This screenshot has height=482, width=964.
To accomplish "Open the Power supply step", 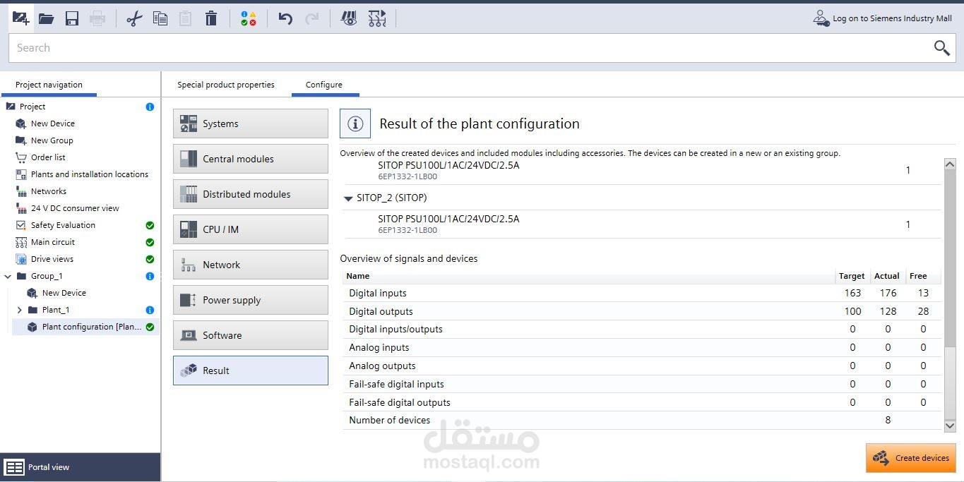I will [251, 300].
